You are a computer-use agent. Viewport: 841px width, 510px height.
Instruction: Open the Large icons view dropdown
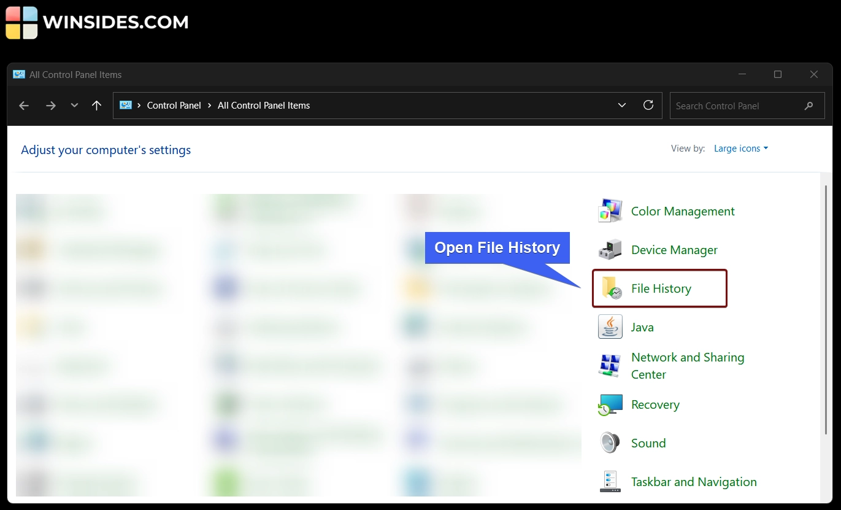click(740, 148)
